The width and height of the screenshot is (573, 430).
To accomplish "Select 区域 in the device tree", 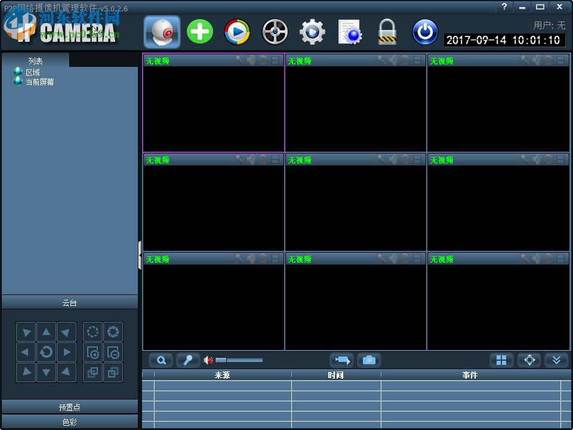I will tap(32, 72).
